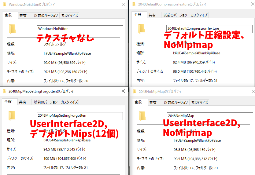Close the 2048DefaultCompressionTexture properties window

click(253, 4)
